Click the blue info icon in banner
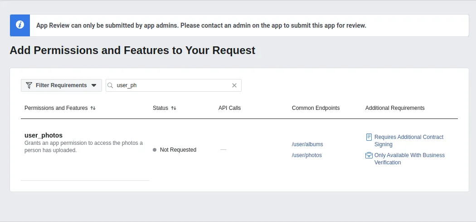 click(19, 25)
